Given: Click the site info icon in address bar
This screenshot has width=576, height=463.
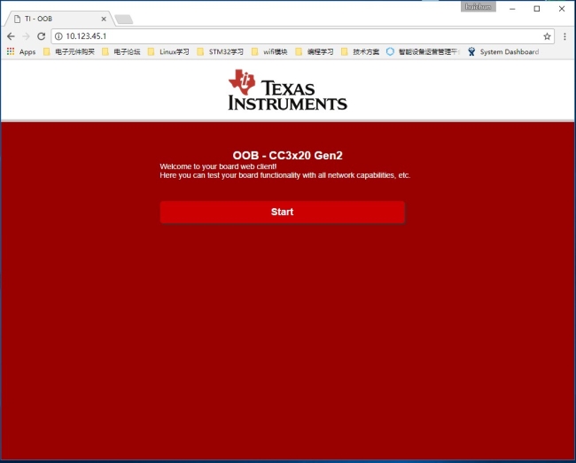Looking at the screenshot, I should pyautogui.click(x=59, y=36).
